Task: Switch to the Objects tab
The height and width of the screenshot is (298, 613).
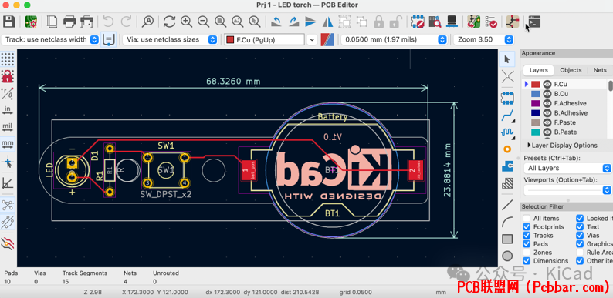Action: [571, 70]
